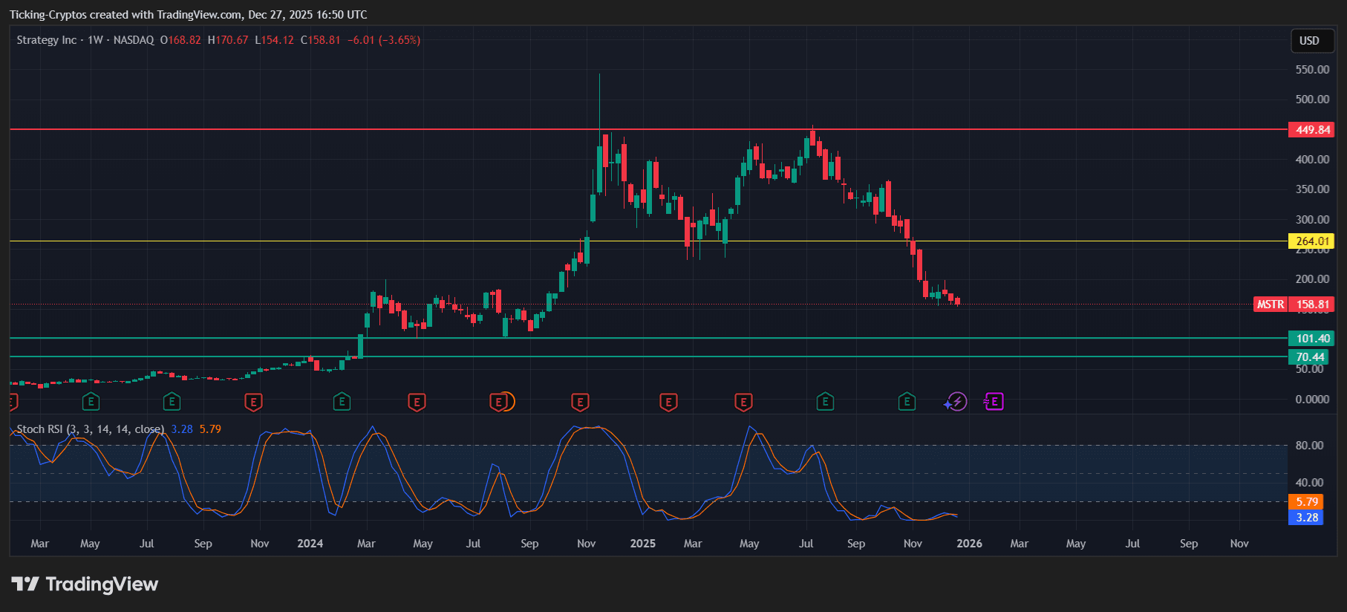The image size is (1347, 612).
Task: Click the Strategy Inc symbol title
Action: [46, 40]
